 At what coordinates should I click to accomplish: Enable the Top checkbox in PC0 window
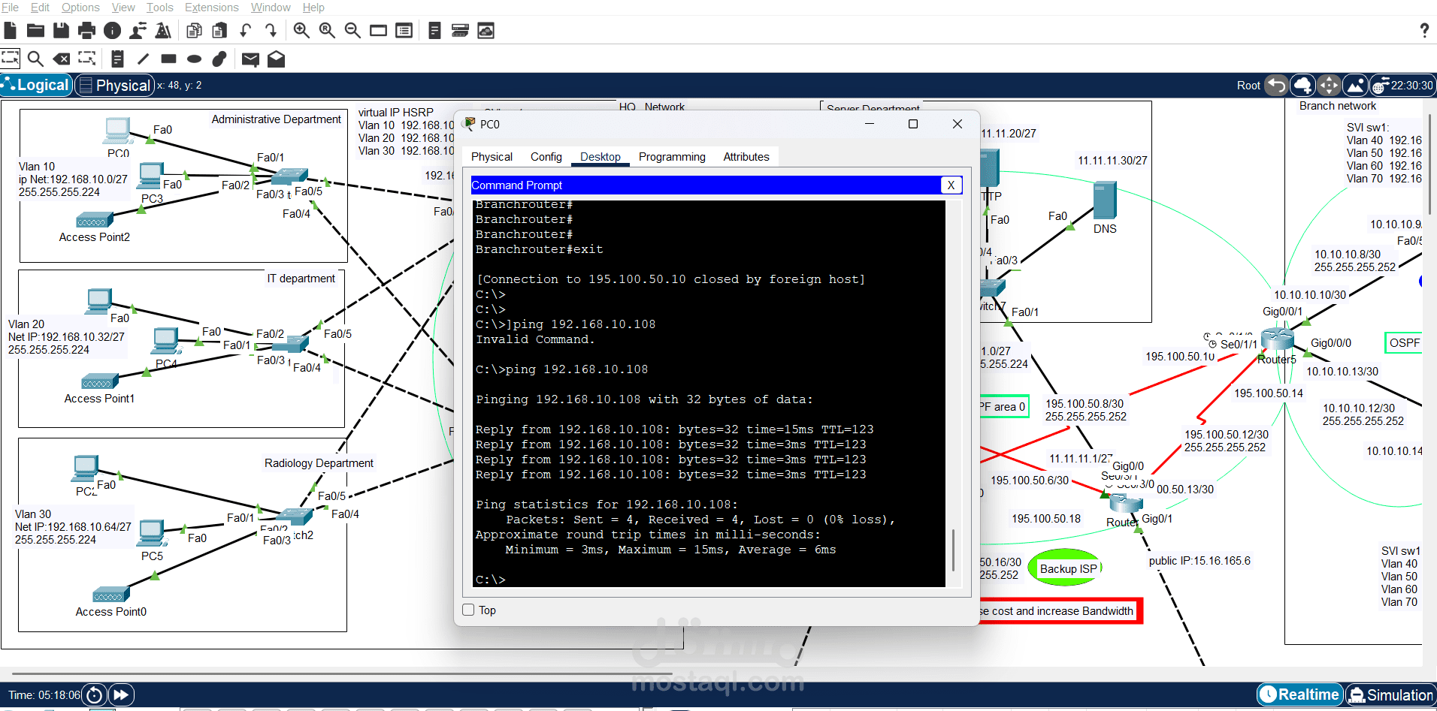468,610
